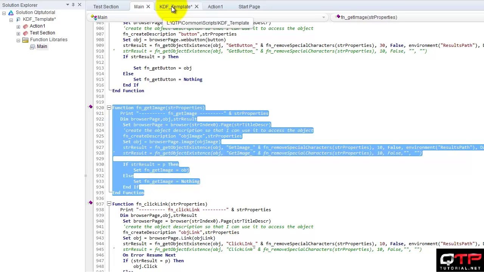This screenshot has width=484, height=272.
Task: Open Solution Explorer window options arrow
Action: point(68,5)
